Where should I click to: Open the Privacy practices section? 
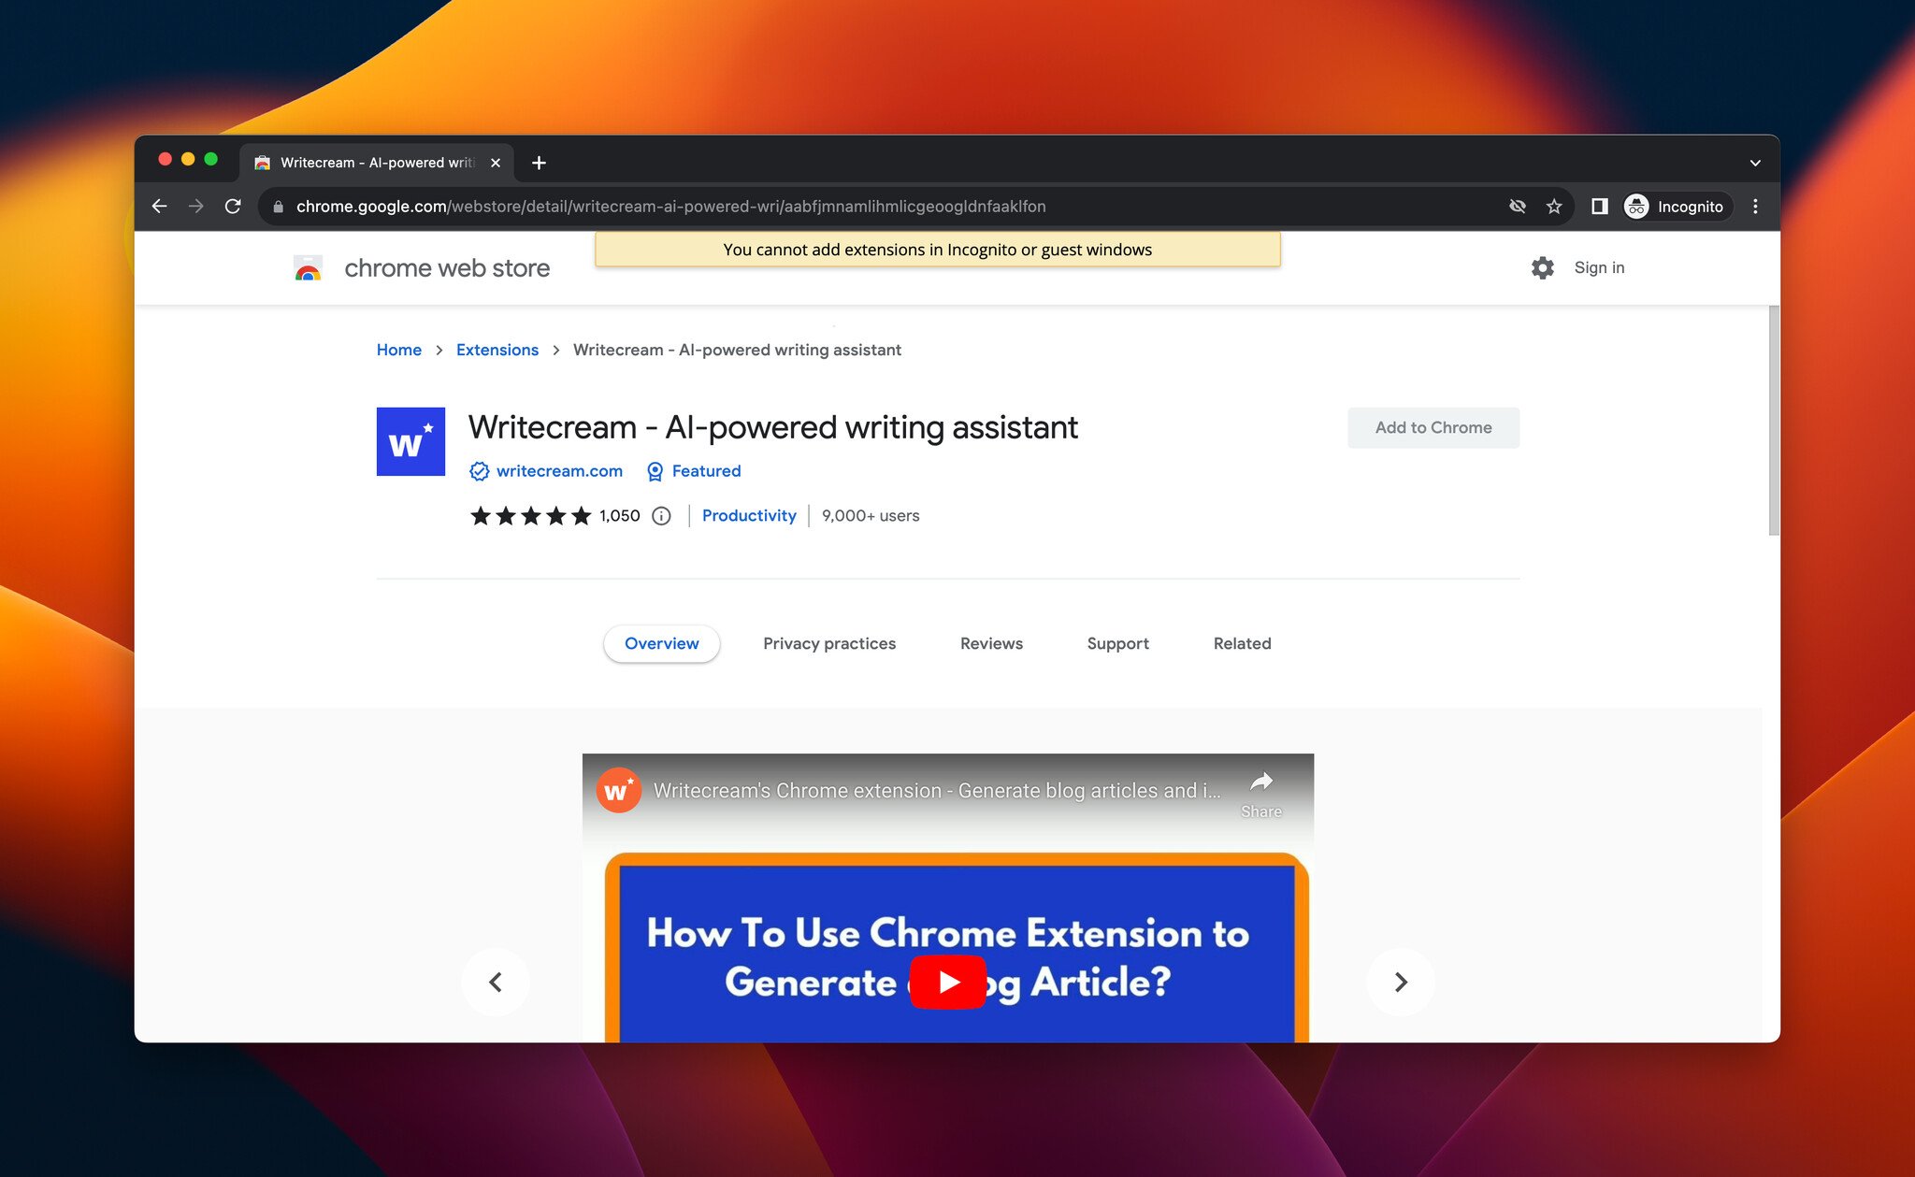point(828,642)
